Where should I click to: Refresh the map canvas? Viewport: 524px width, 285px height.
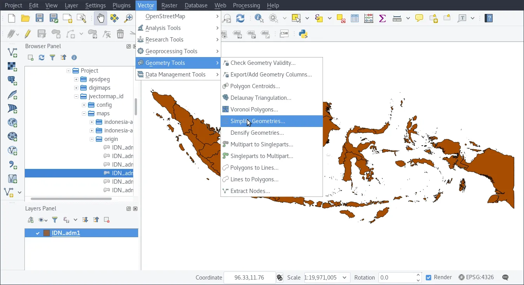pos(240,18)
